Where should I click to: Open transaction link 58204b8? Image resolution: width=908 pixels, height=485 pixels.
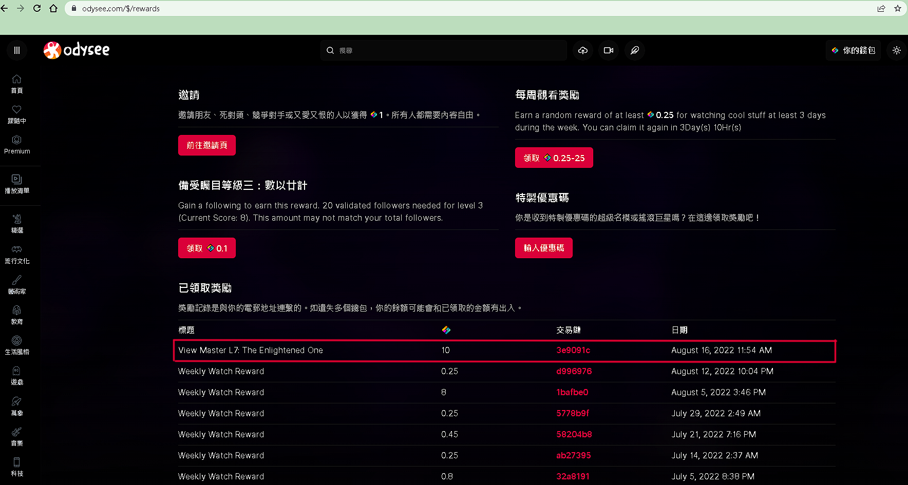point(574,434)
